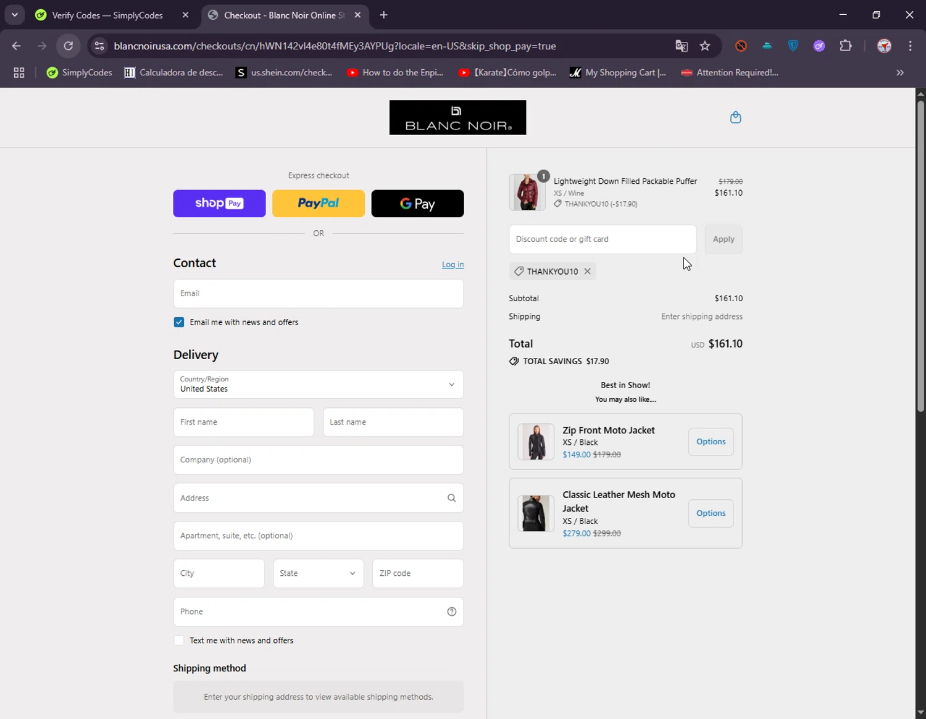Open the tab search dropdown arrow
Screen dimensions: 926x719
(14, 15)
